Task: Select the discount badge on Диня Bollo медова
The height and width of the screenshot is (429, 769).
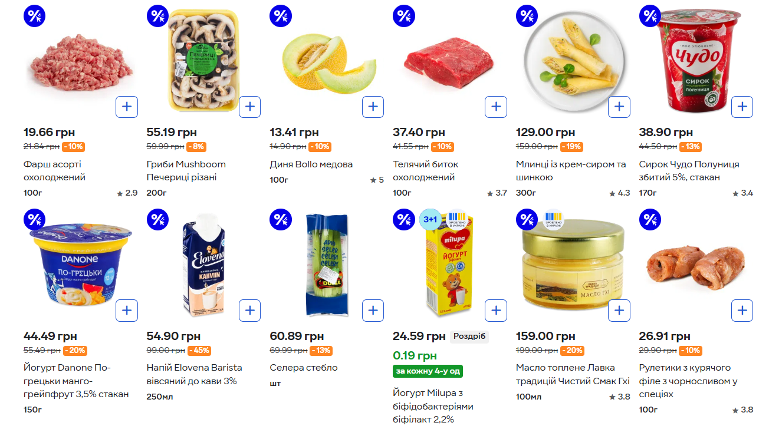Action: (x=280, y=16)
